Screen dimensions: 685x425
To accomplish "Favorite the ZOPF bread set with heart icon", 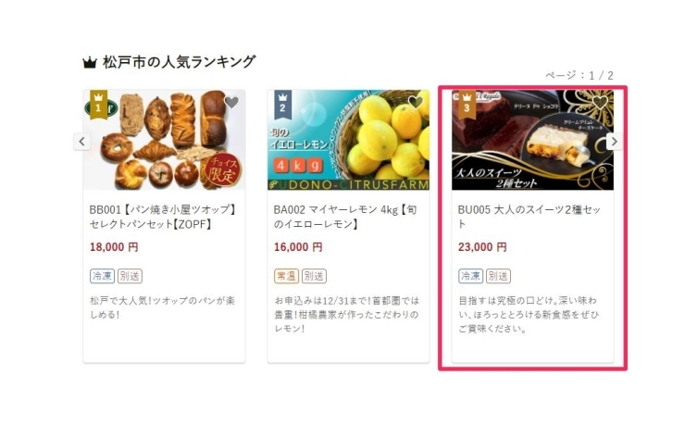I will [231, 103].
